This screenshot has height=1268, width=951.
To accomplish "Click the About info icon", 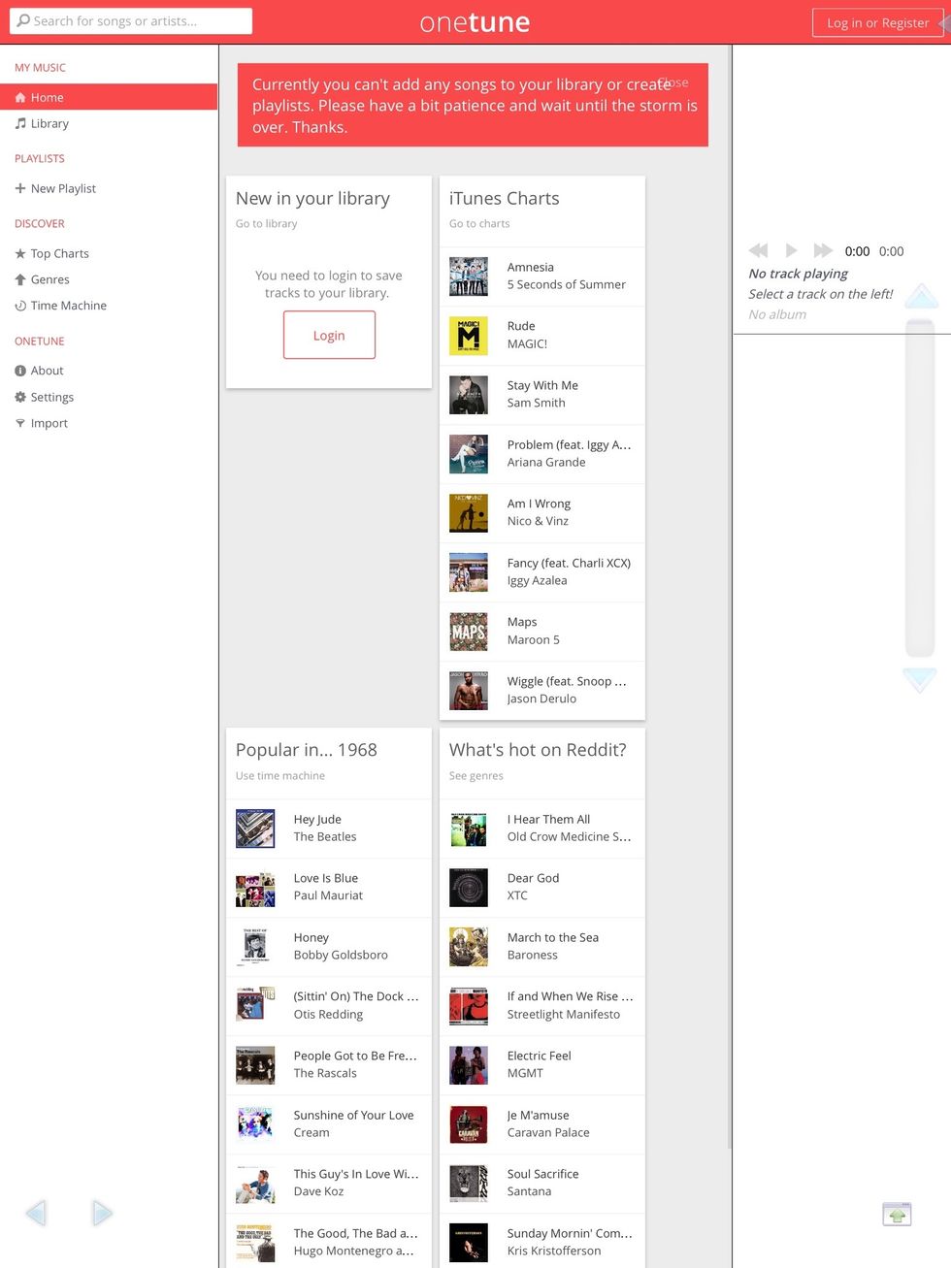I will 19,371.
